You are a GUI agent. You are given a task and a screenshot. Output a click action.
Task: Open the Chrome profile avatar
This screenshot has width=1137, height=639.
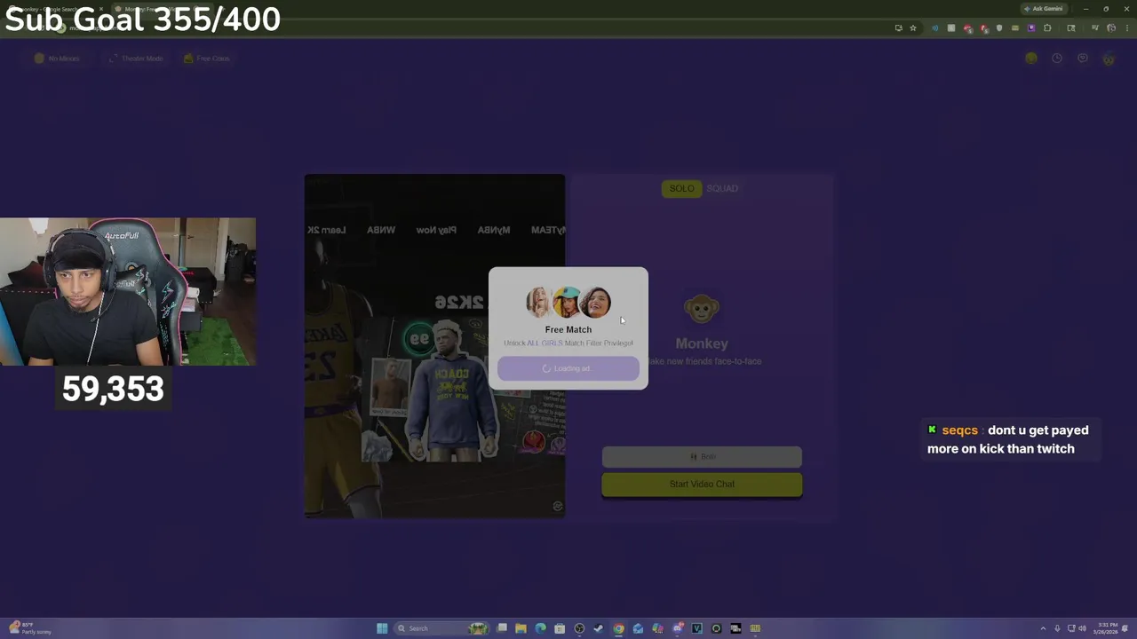point(1110,28)
